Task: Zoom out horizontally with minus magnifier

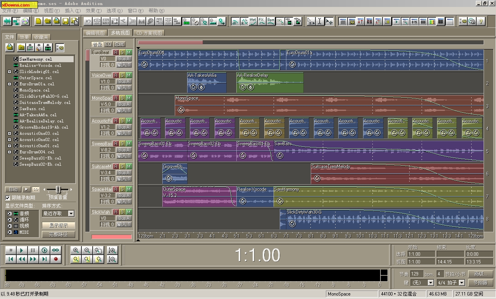Action: pos(87,250)
